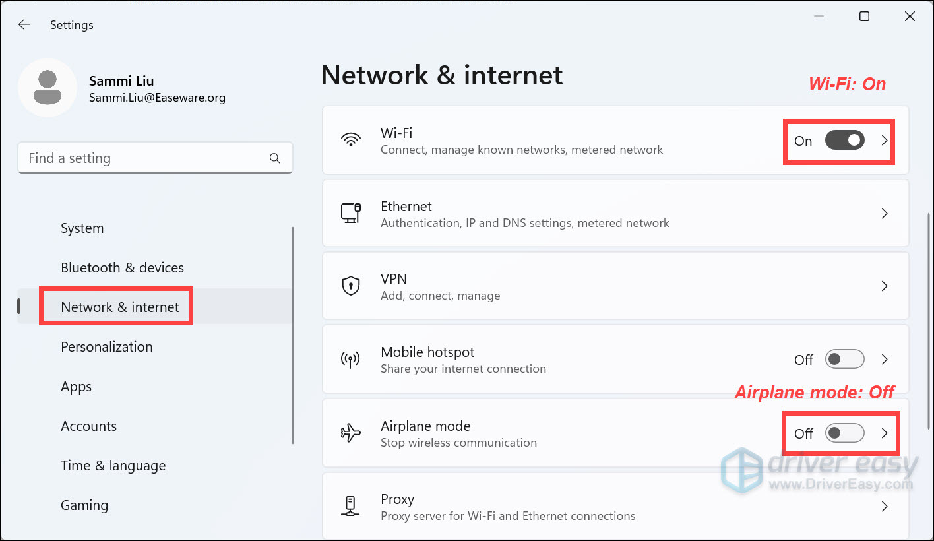Open the Sammi Liu account profile
Viewport: 934px width, 541px height.
click(x=121, y=88)
